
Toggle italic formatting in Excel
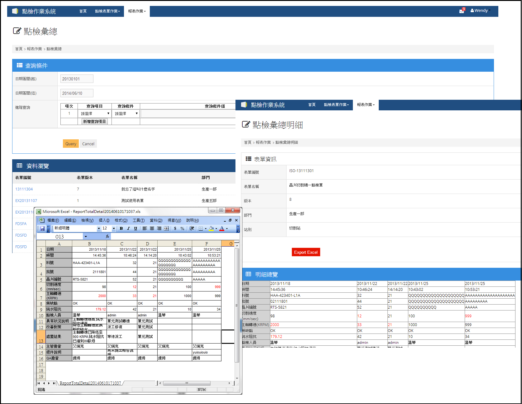click(128, 228)
